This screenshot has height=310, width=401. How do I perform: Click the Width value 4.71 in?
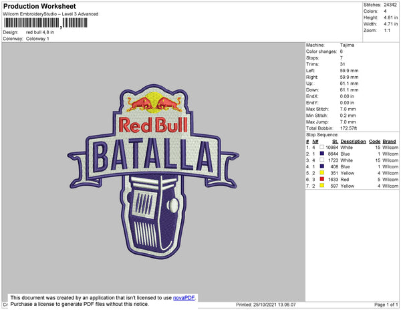tap(390, 24)
